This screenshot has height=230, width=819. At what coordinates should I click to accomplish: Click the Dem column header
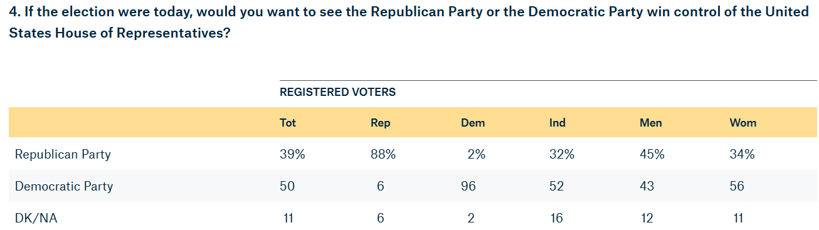(x=473, y=123)
